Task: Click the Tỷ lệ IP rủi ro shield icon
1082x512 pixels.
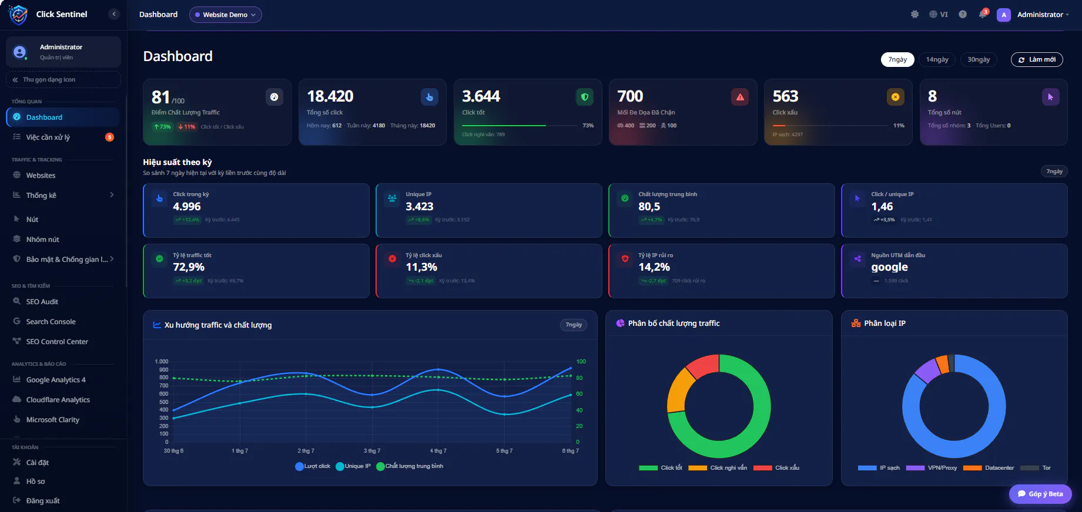Action: point(625,258)
